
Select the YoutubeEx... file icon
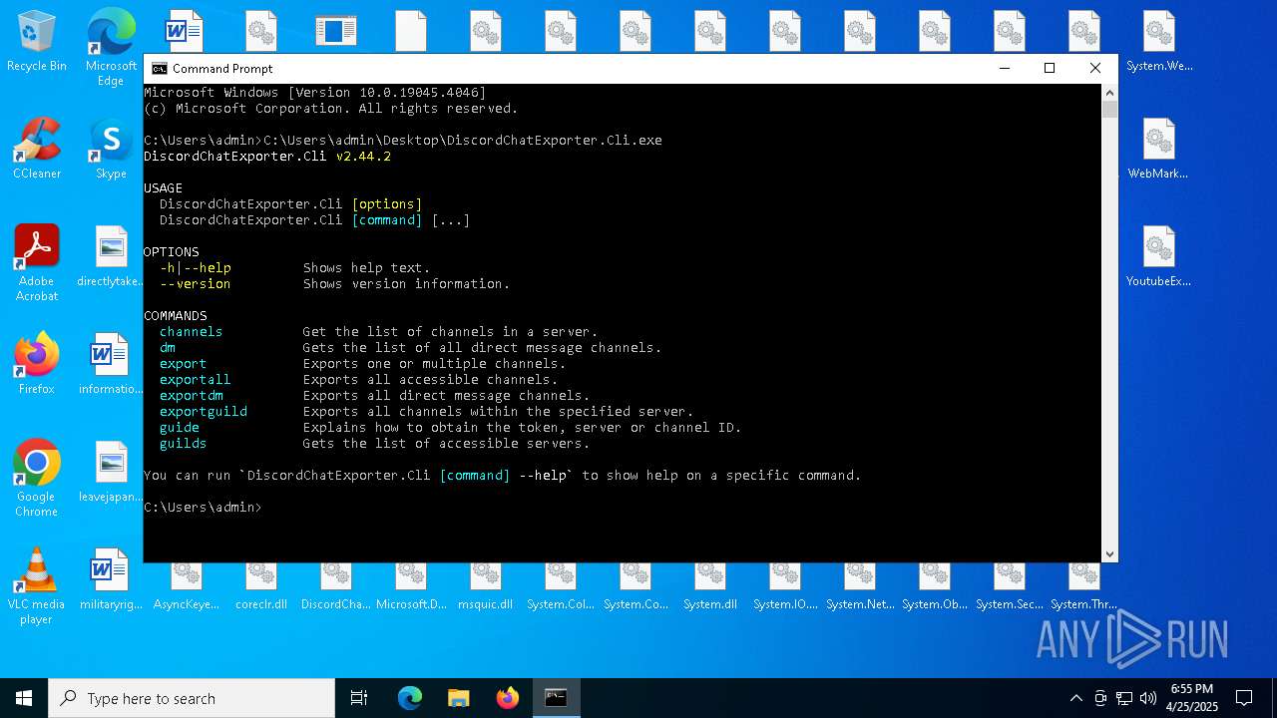tap(1159, 256)
